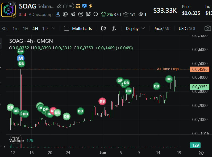Open the candlestick chart type icon
The height and width of the screenshot is (157, 212).
pyautogui.click(x=103, y=28)
